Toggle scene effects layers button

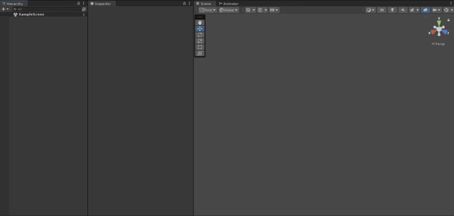[412, 10]
